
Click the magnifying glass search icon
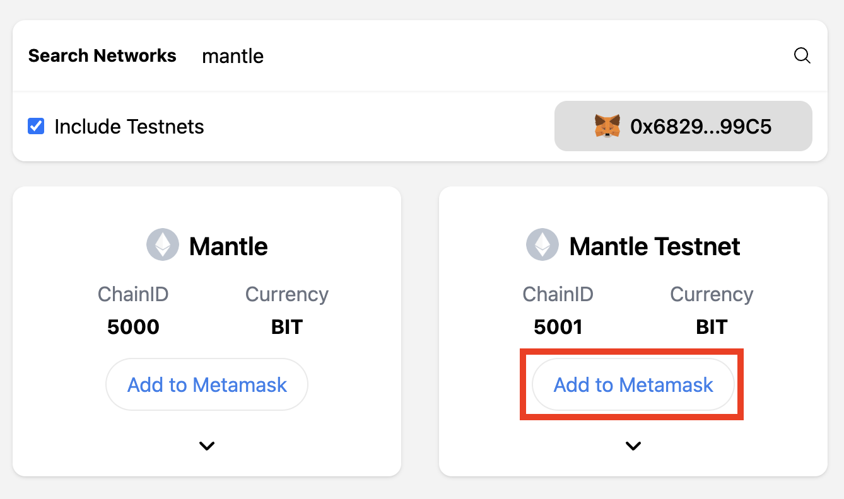pos(802,55)
